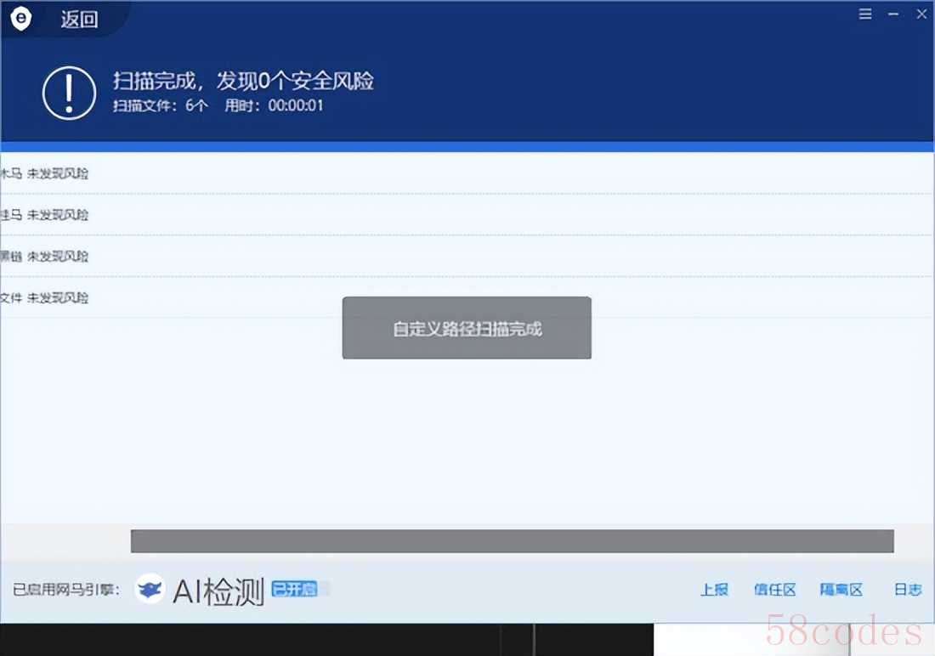Click the AI检测 engine label
935x656 pixels.
point(218,591)
